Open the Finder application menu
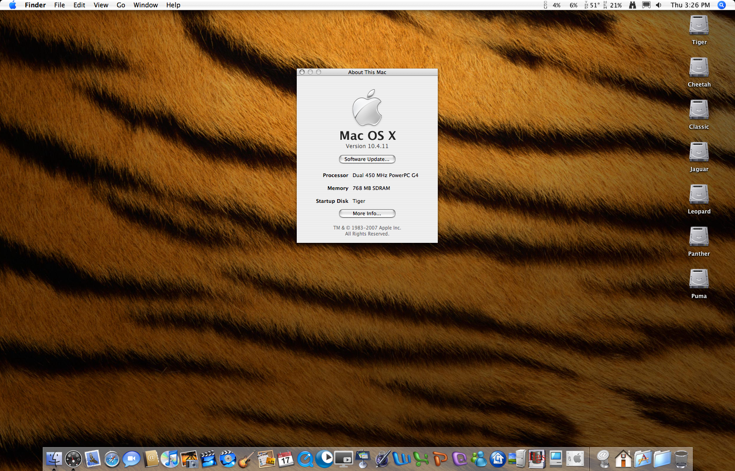Viewport: 735px width, 471px height. click(35, 5)
